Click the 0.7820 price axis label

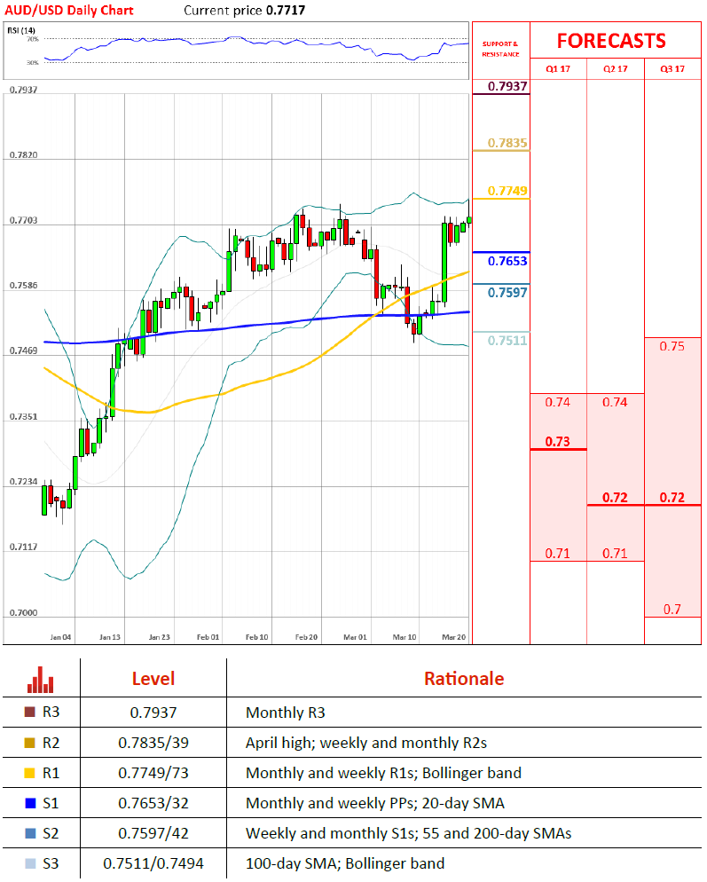coord(24,154)
